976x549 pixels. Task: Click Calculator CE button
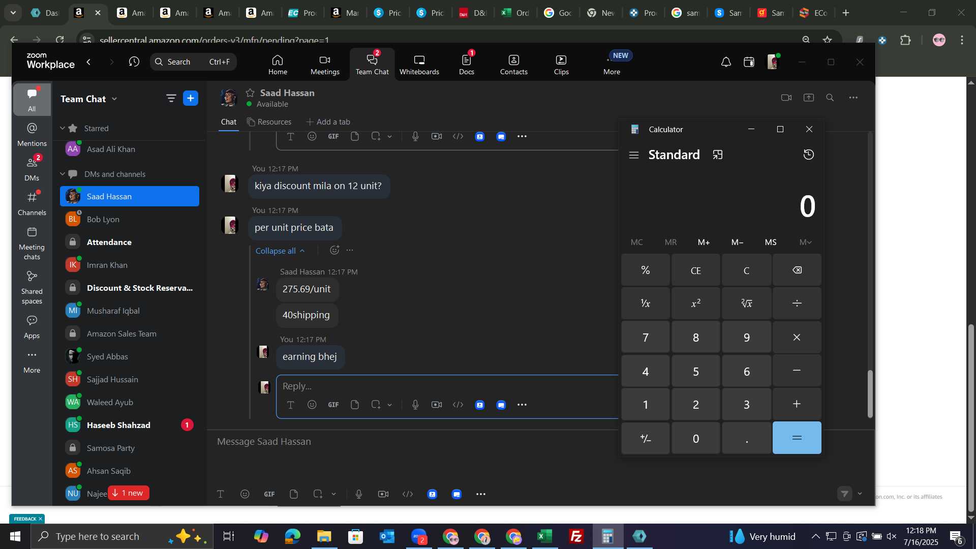point(695,270)
